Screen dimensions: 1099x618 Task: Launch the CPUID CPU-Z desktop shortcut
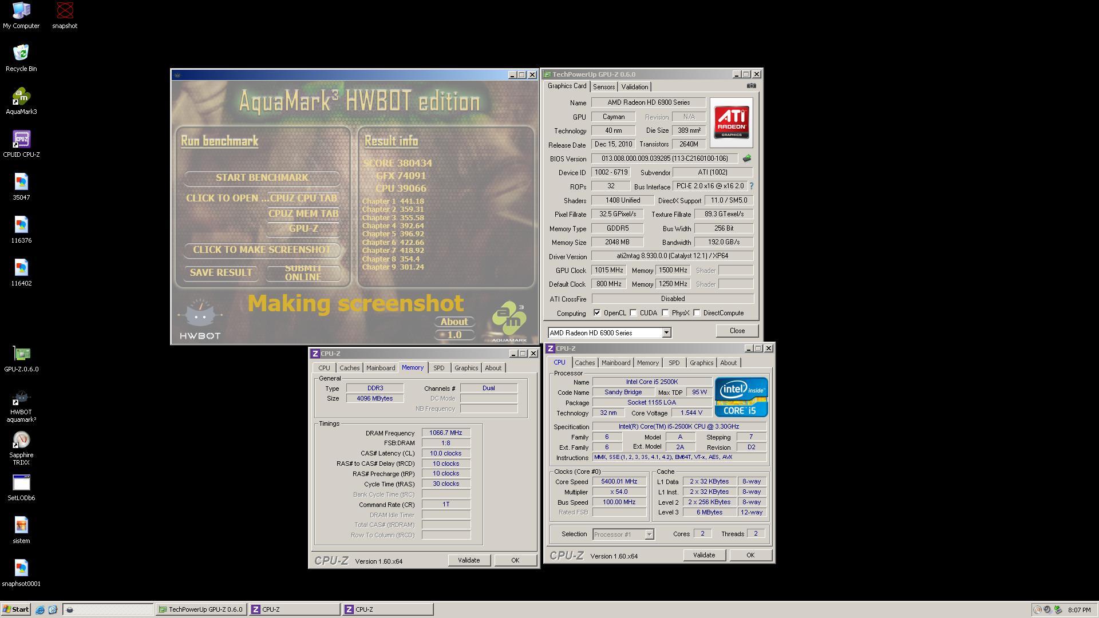click(x=21, y=144)
